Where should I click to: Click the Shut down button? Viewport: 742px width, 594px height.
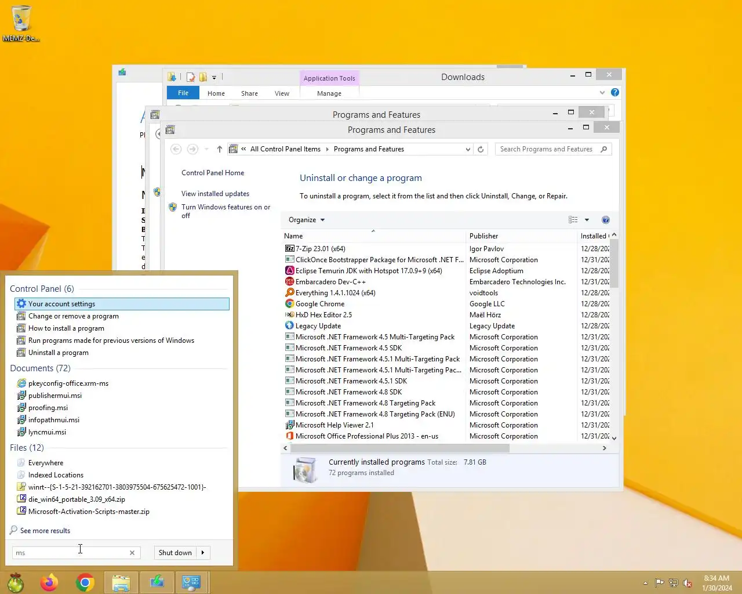pos(175,553)
